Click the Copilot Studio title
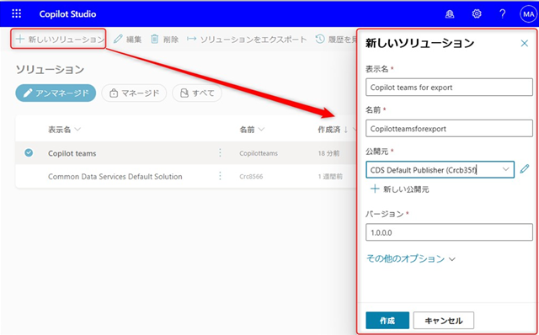 [x=67, y=14]
